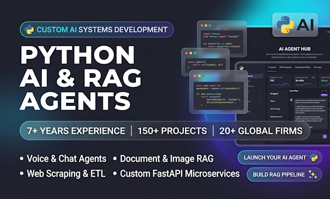Click the Custom AI Systems Development badge
This screenshot has width=330, height=199.
click(97, 30)
